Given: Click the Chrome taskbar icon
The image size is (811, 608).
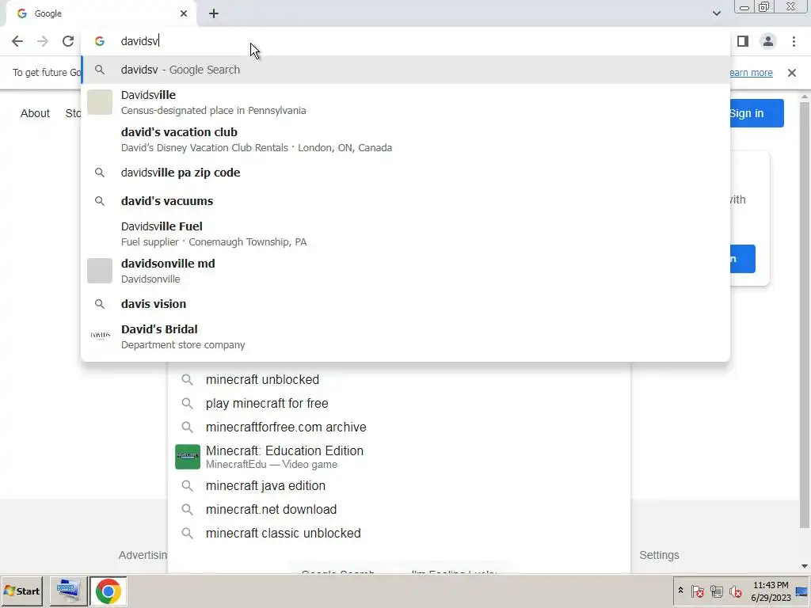Looking at the screenshot, I should [x=108, y=591].
